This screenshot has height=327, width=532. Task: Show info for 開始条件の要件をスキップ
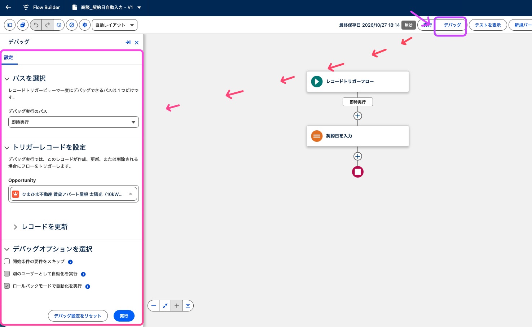[70, 262]
